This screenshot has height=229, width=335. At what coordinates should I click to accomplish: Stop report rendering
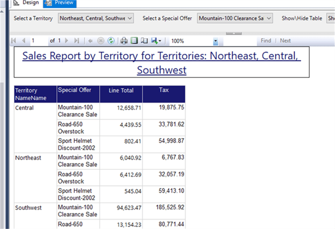tap(101, 41)
